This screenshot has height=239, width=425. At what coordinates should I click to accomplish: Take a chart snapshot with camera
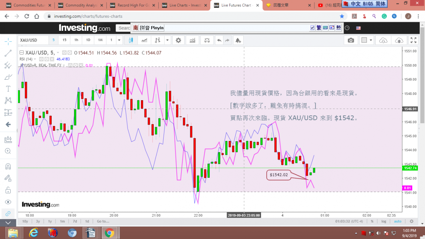[351, 40]
